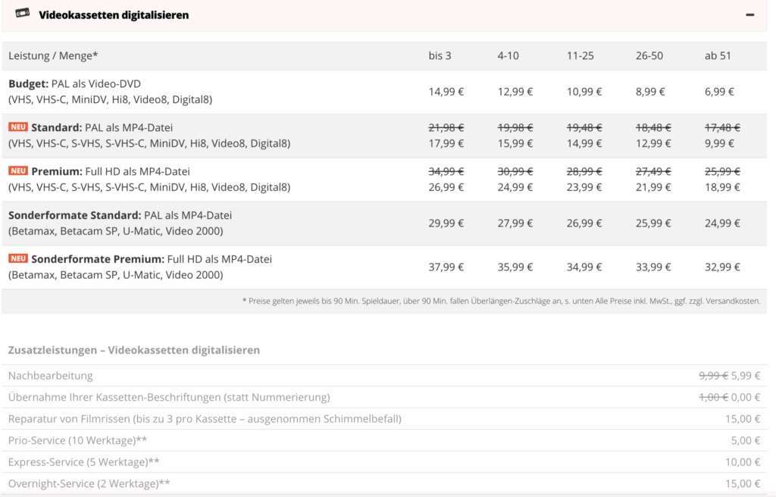Select the Overnight-Service (2 Werktage) option

(x=89, y=483)
